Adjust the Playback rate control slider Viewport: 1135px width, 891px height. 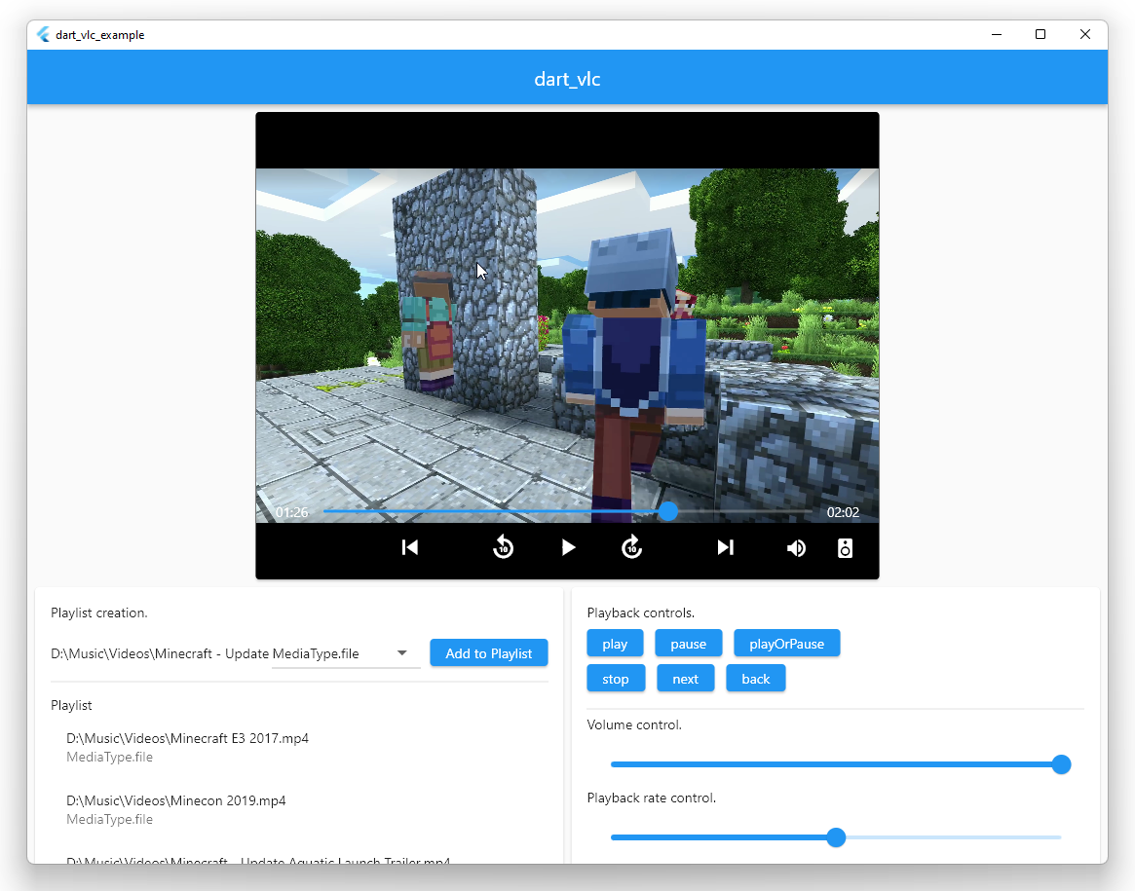(836, 837)
